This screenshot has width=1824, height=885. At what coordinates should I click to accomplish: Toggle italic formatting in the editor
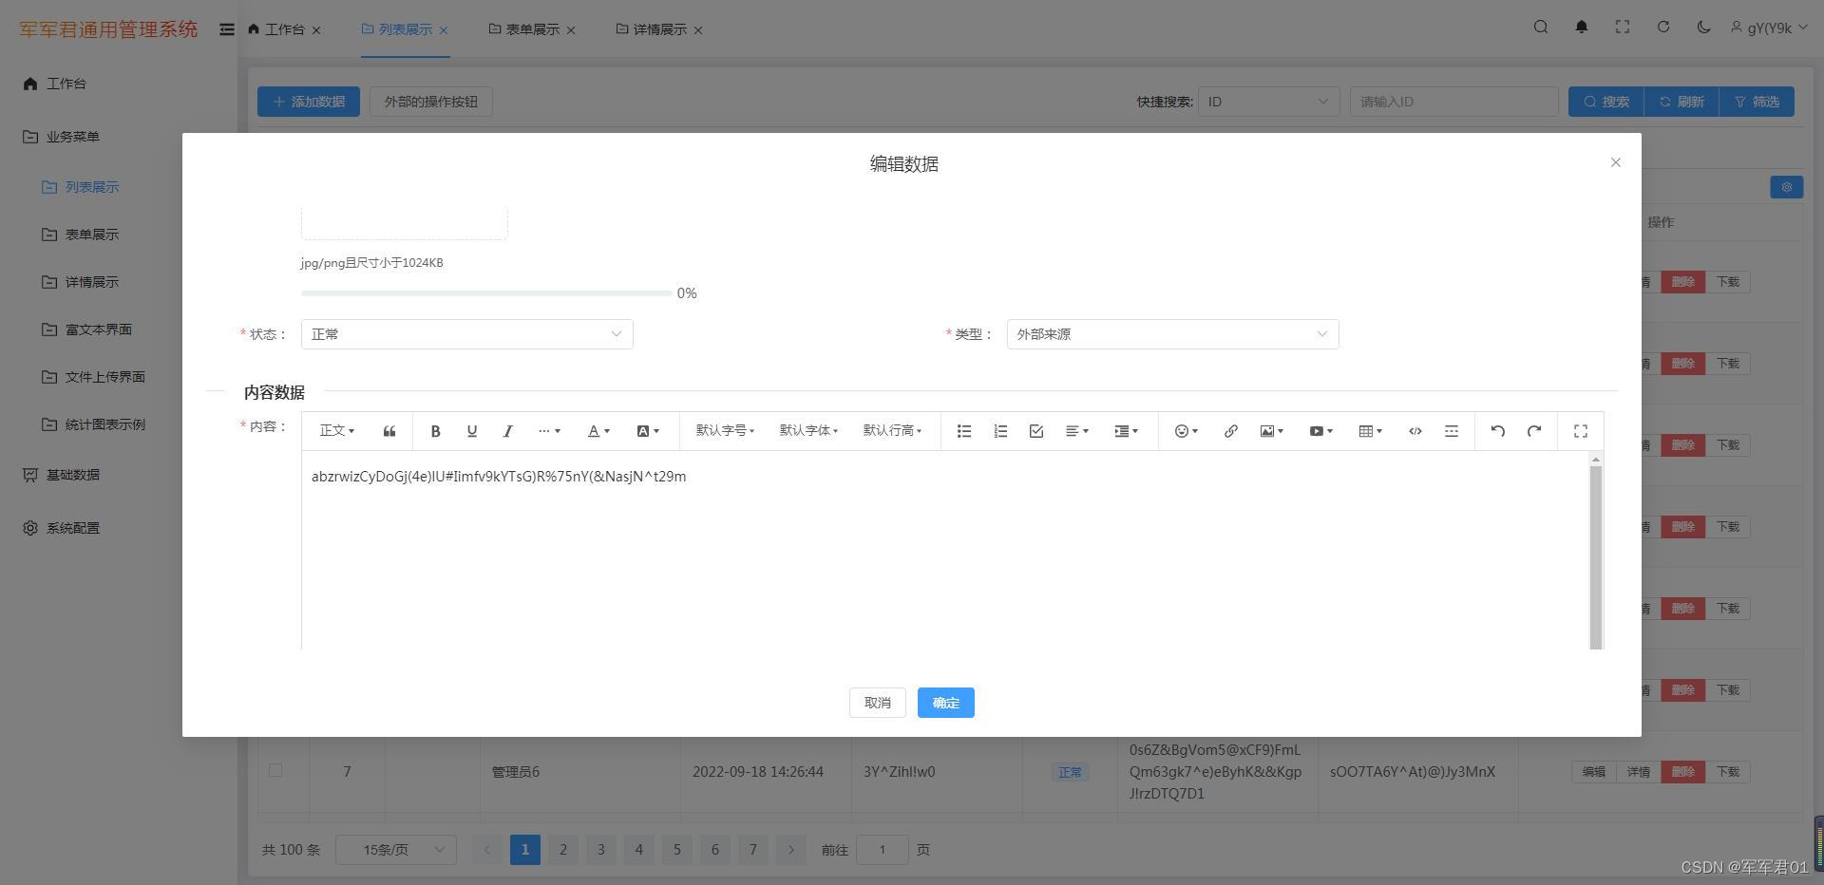tap(507, 431)
